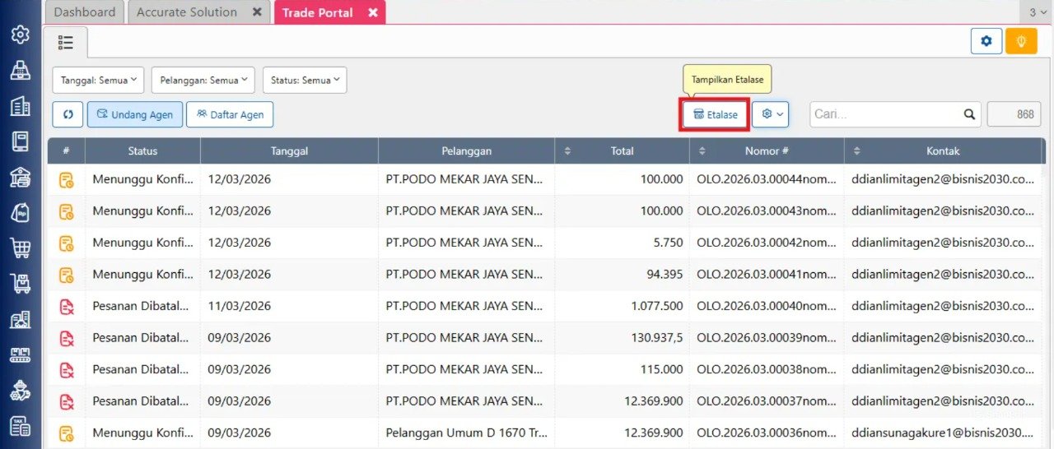The height and width of the screenshot is (449, 1054).
Task: Click Pesanan Dibatal status in 00039 row
Action: coord(142,338)
